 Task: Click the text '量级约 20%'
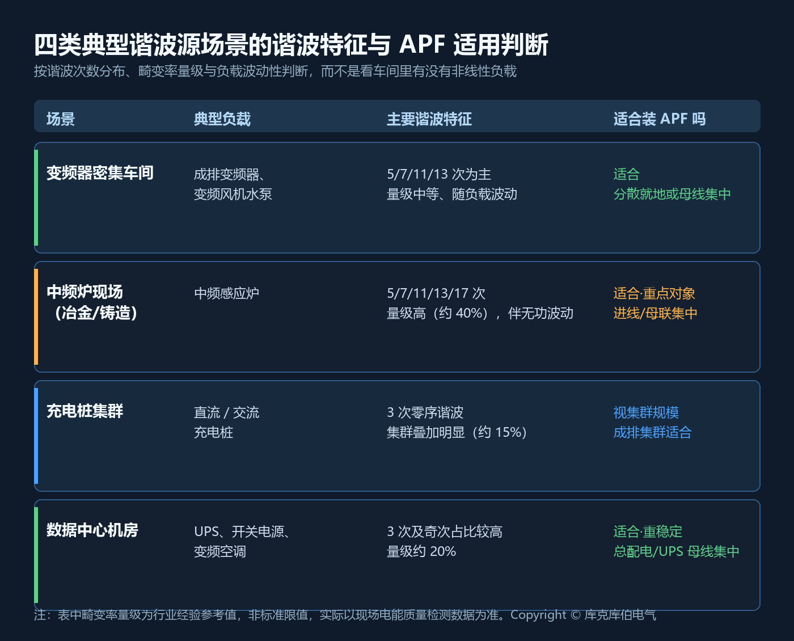pyautogui.click(x=421, y=551)
